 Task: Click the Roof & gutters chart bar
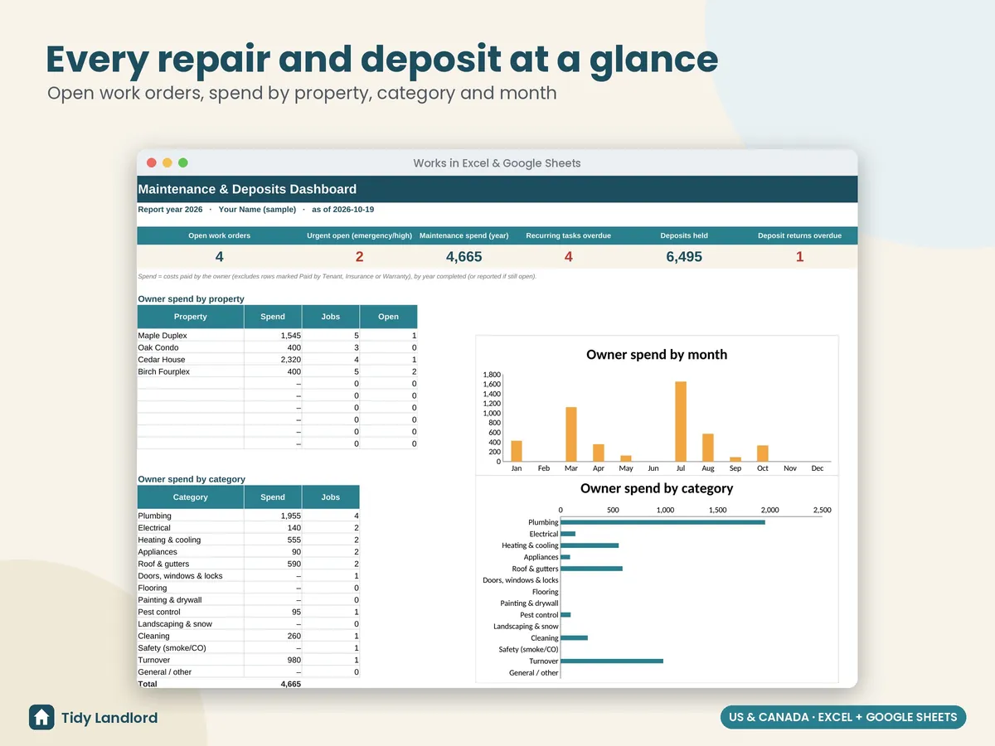592,569
